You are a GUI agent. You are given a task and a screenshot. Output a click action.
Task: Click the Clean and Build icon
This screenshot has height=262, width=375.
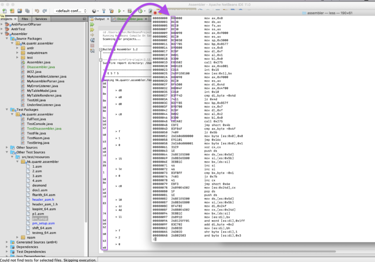coord(111,11)
